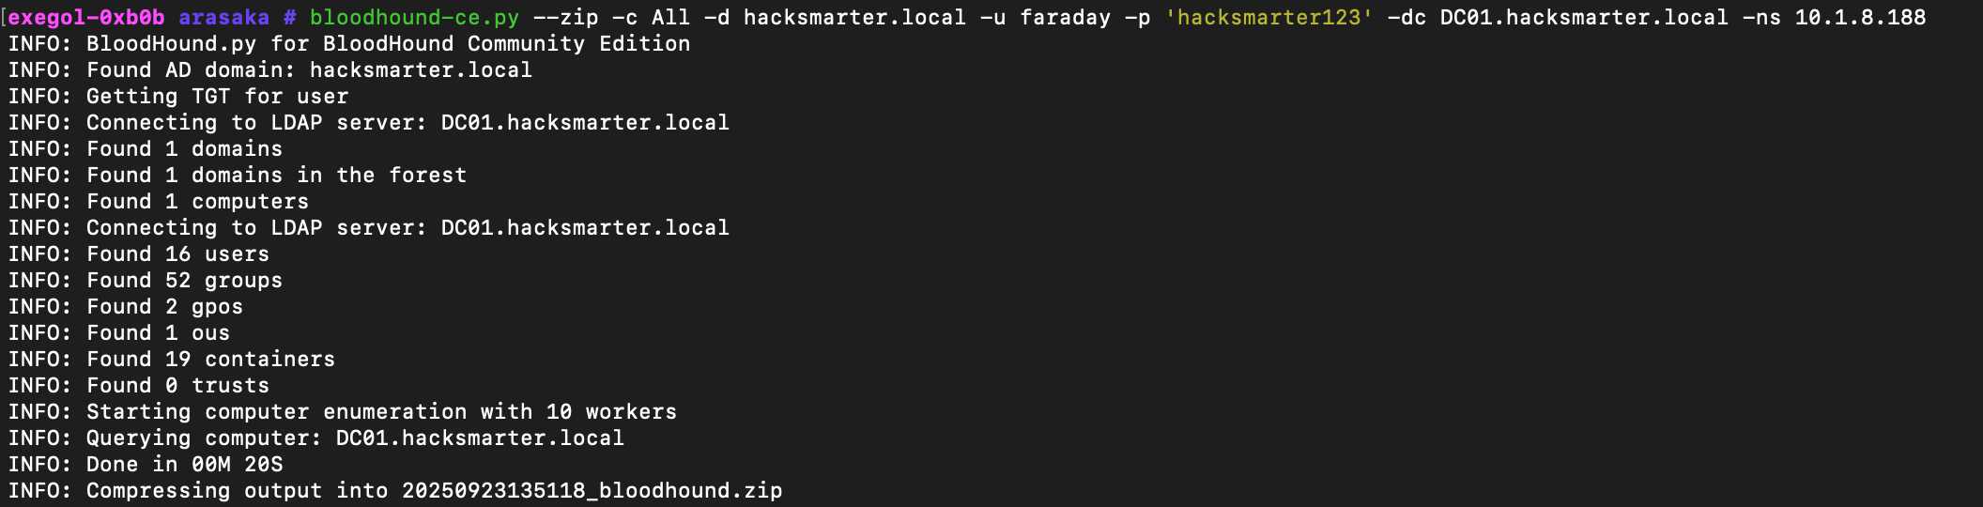Click the 'Done in 00M 20S' line
1983x507 pixels.
point(146,465)
